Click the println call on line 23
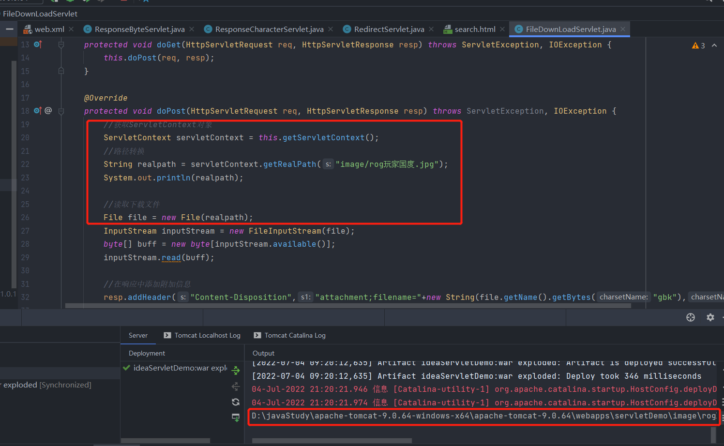 pyautogui.click(x=173, y=178)
